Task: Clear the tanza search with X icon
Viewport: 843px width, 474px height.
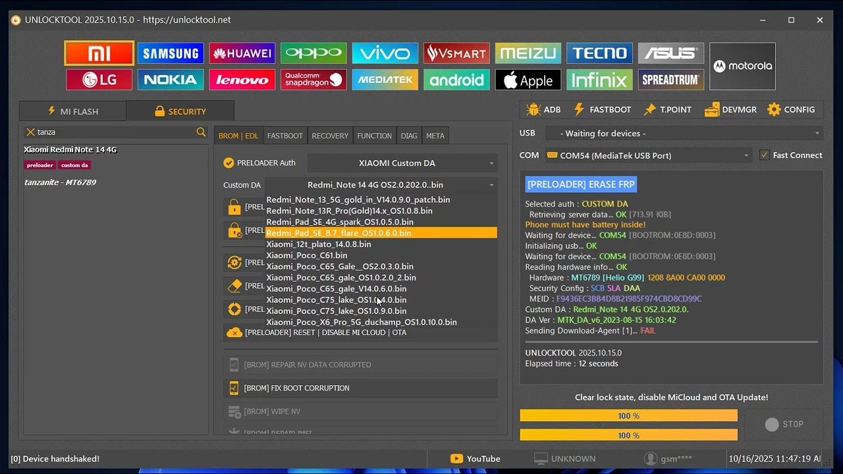Action: pos(30,132)
